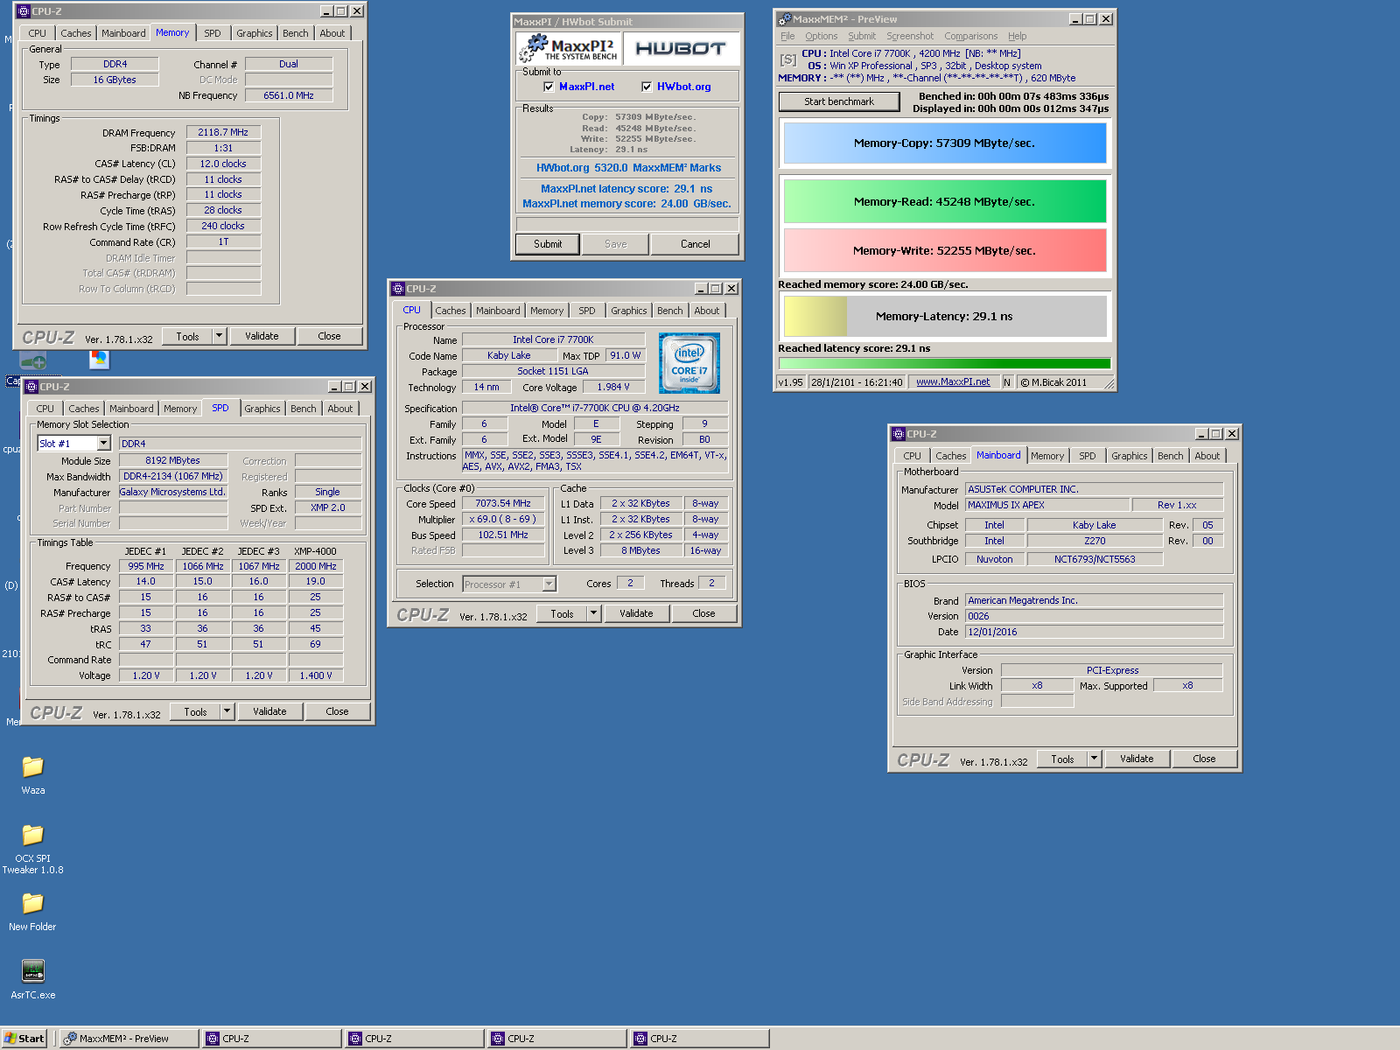Open About tab in CPU-Z CPU window

707,311
